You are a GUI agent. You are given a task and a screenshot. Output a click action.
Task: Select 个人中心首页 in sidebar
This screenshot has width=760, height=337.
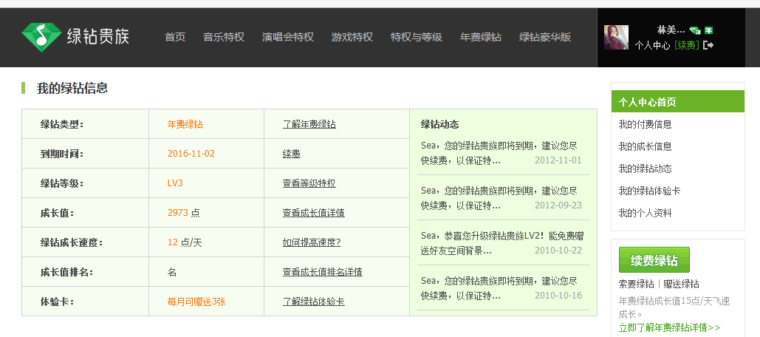677,102
